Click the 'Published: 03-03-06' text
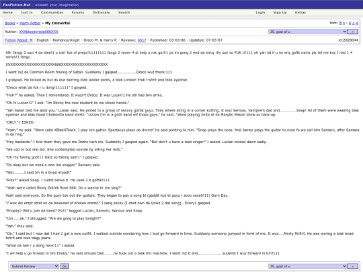The width and height of the screenshot is (363, 272). [x=168, y=40]
